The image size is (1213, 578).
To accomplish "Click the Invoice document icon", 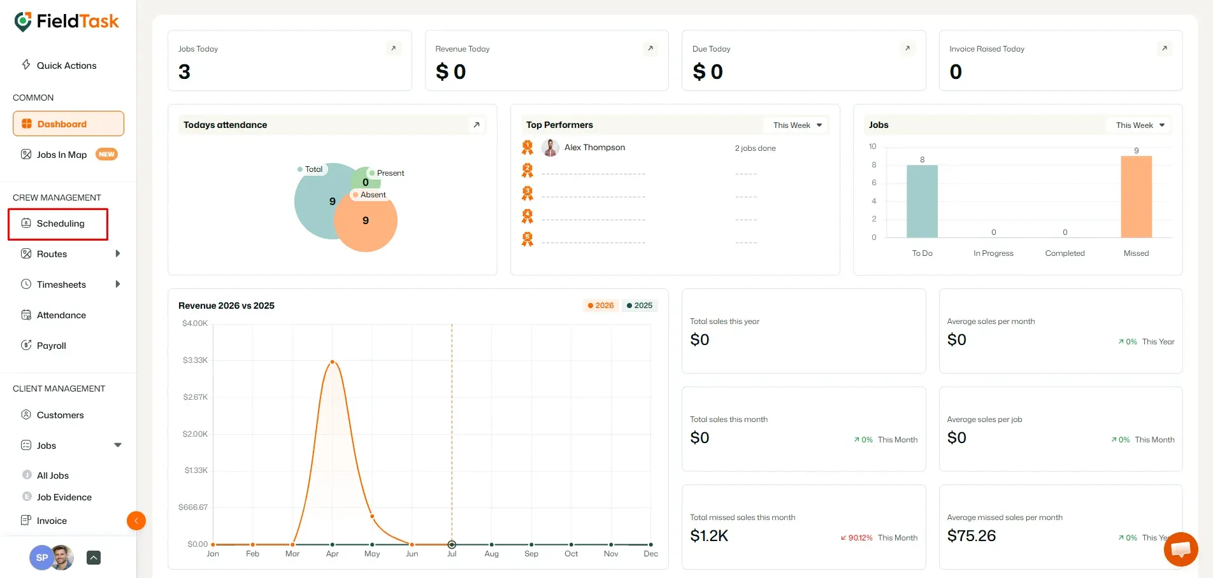I will coord(26,520).
